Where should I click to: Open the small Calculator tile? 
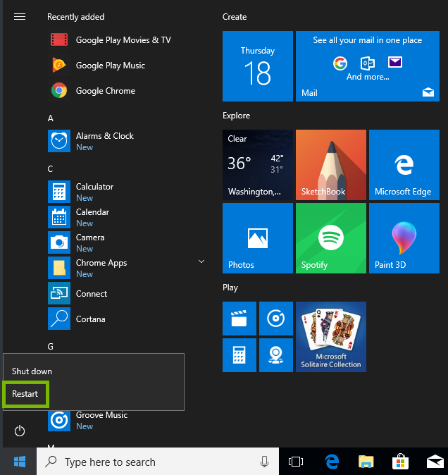pos(239,355)
